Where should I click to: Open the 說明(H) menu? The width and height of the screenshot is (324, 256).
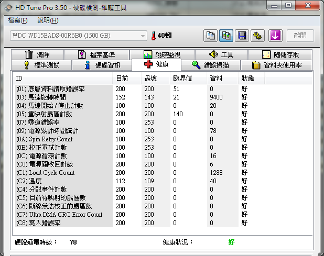[x=48, y=20]
